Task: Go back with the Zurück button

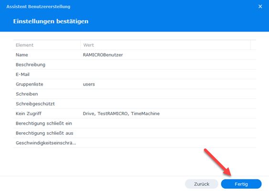Action: click(x=202, y=184)
